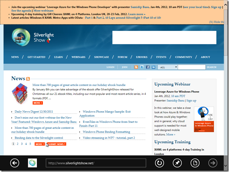Open Windows Phone Mango Sample article
The width and height of the screenshot is (229, 172).
[105, 113]
